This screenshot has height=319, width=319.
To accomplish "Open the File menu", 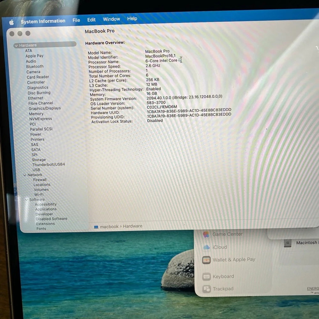I will (x=76, y=20).
